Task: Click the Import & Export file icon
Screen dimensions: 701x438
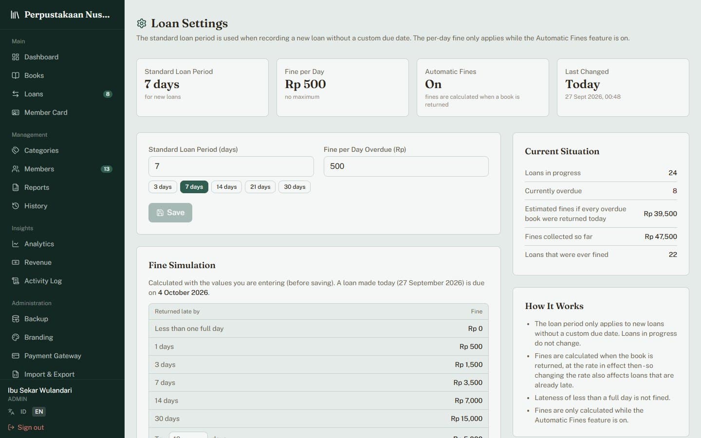Action: tap(16, 374)
